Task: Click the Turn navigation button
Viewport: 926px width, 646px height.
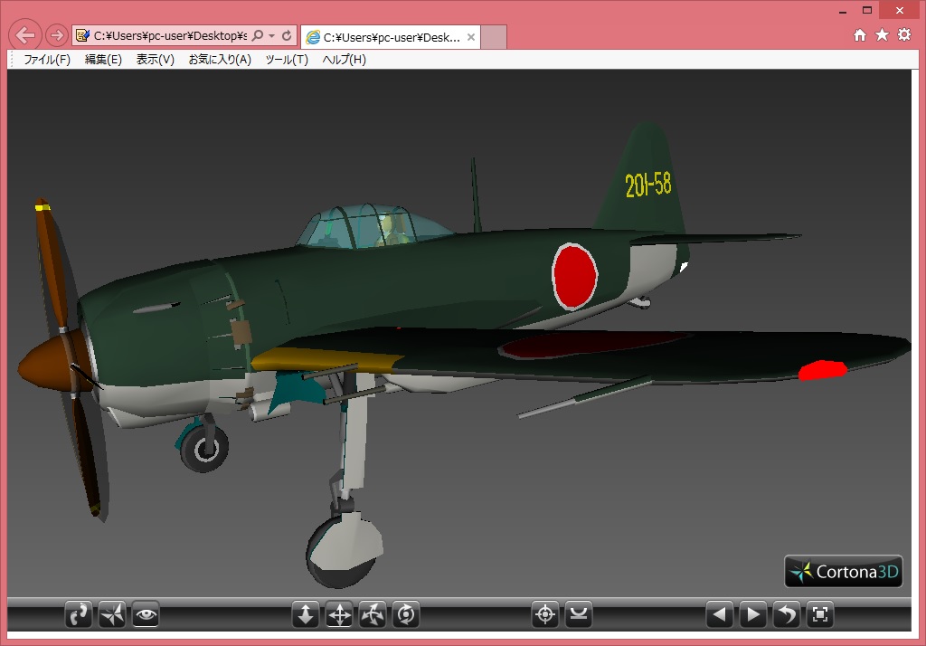Action: click(373, 615)
